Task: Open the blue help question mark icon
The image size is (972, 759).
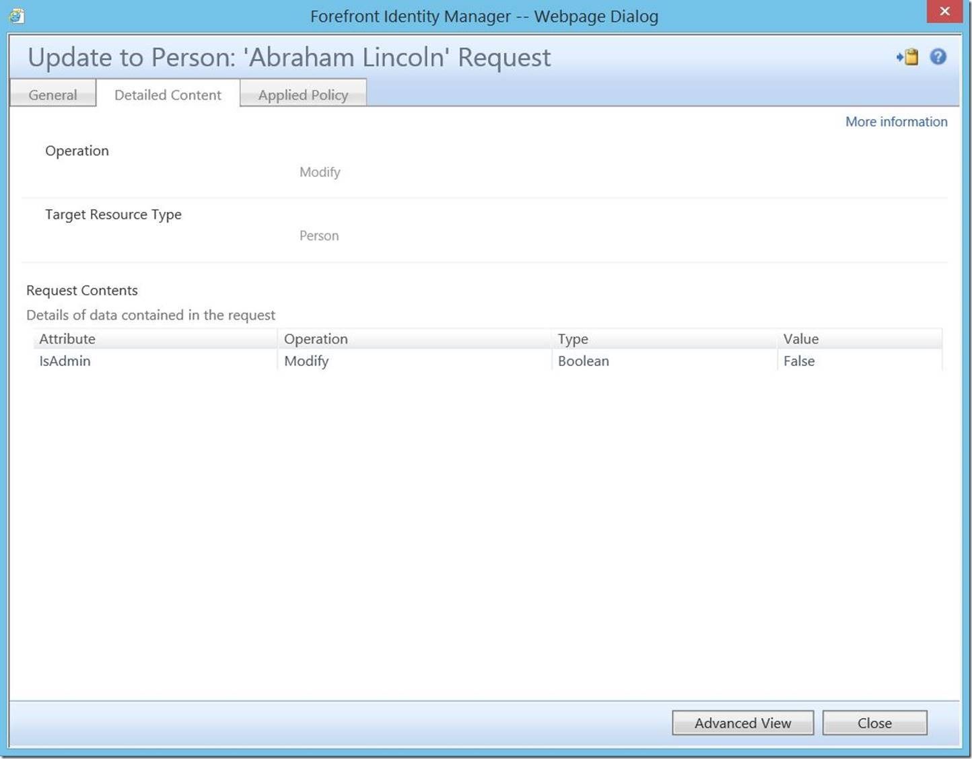Action: pyautogui.click(x=938, y=57)
